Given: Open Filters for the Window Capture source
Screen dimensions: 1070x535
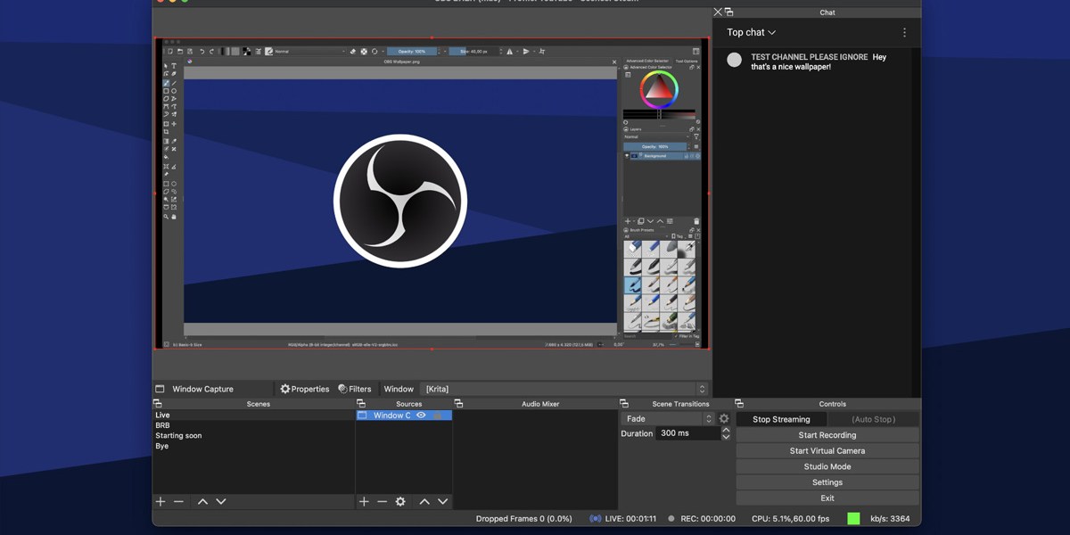Looking at the screenshot, I should coord(355,389).
